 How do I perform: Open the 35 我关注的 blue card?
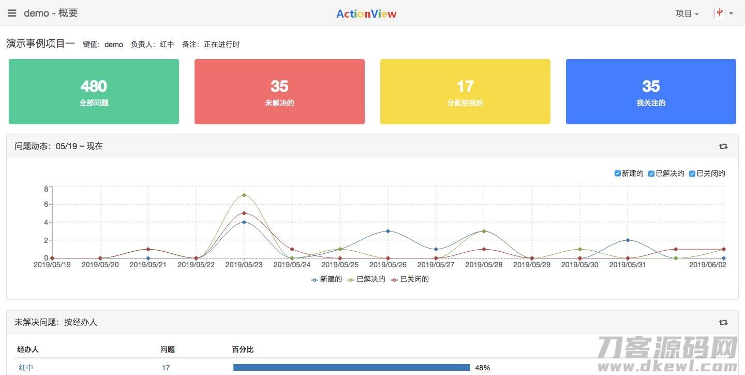tap(651, 92)
